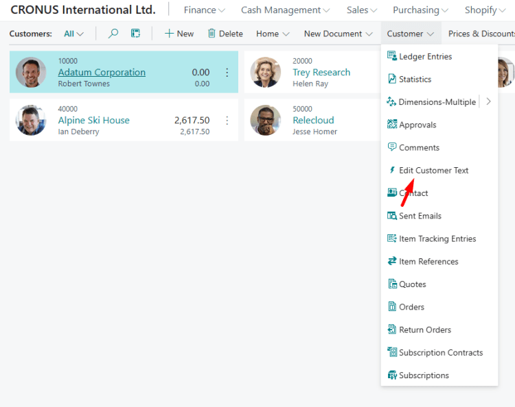Image resolution: width=515 pixels, height=407 pixels.
Task: Click the Delete trash icon
Action: [211, 34]
